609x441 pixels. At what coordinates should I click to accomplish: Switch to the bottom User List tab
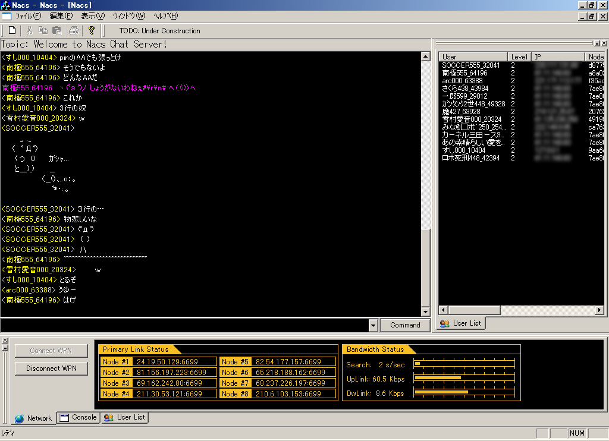[x=125, y=418]
